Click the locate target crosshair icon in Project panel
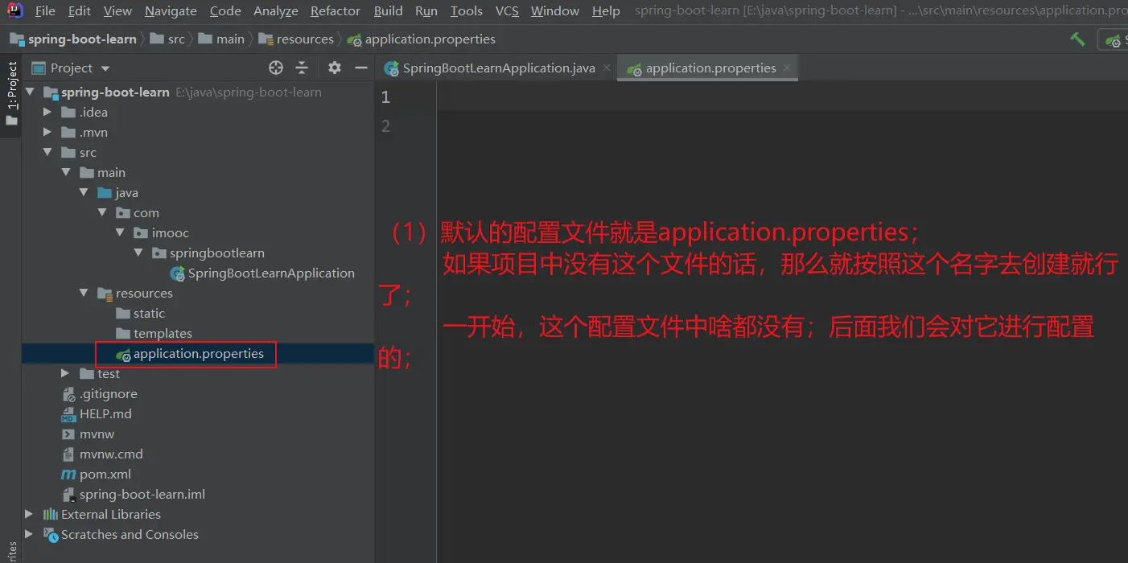 (x=276, y=68)
